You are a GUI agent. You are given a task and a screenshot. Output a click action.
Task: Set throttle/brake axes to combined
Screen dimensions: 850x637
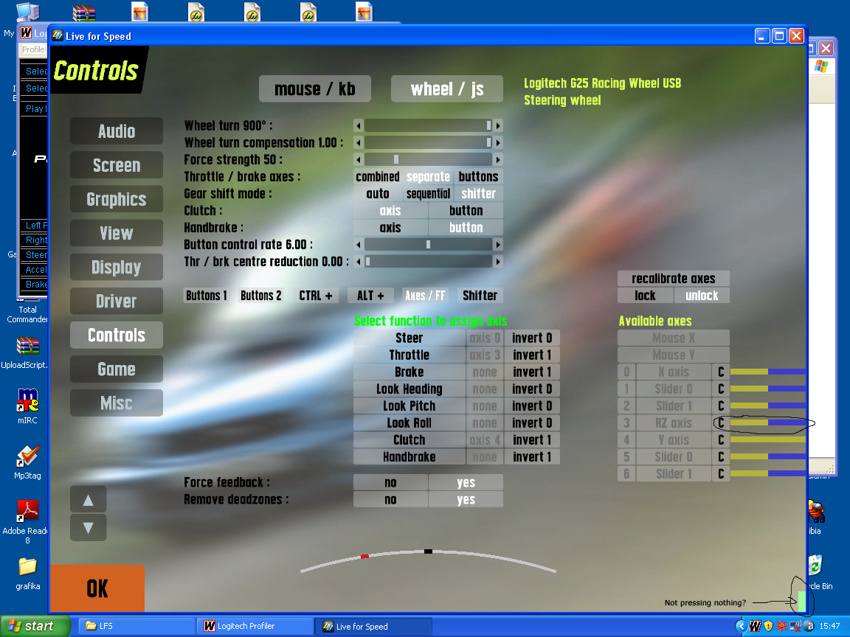[378, 177]
